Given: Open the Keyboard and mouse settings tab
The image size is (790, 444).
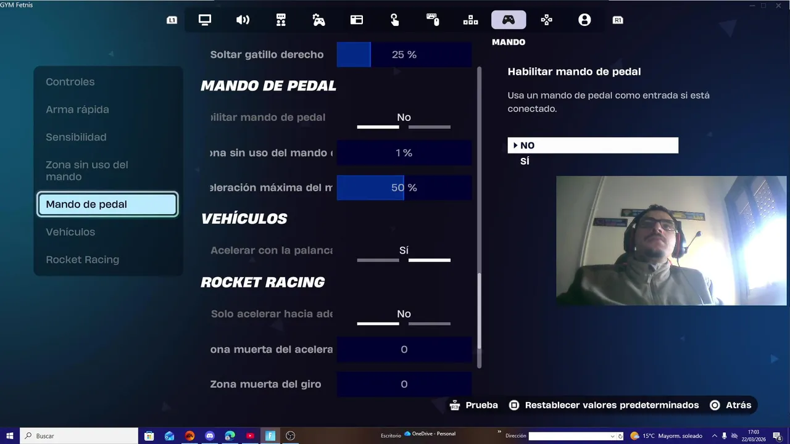Looking at the screenshot, I should pyautogui.click(x=433, y=20).
